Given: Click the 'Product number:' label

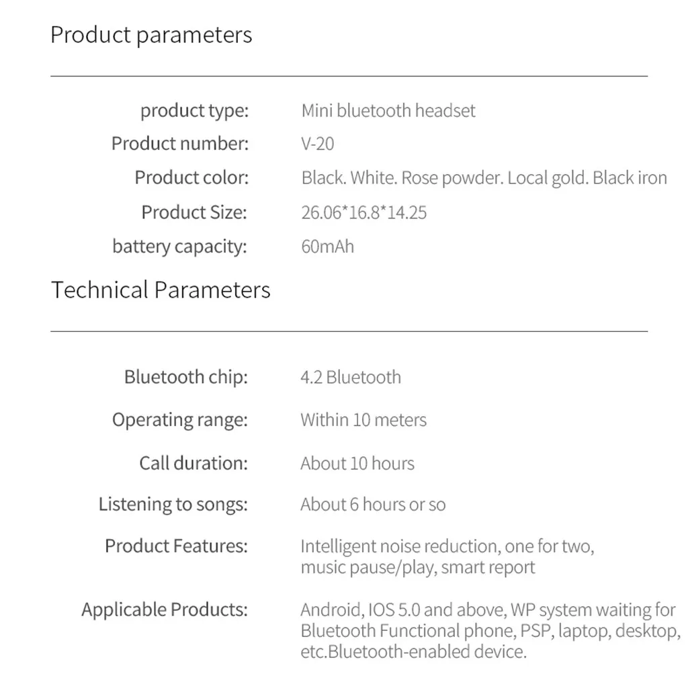Looking at the screenshot, I should (x=180, y=144).
